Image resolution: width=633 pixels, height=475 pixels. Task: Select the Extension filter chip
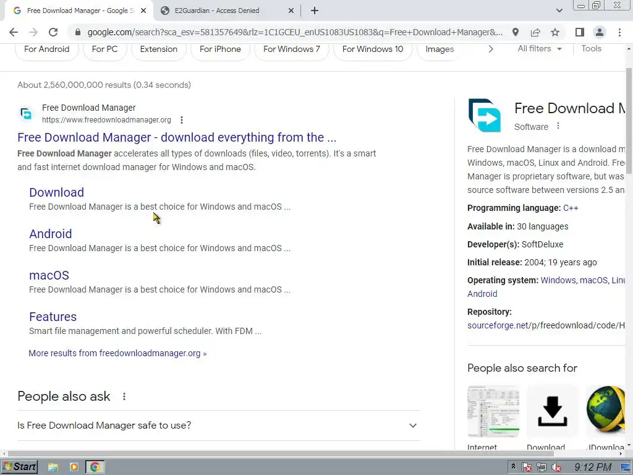pyautogui.click(x=159, y=49)
